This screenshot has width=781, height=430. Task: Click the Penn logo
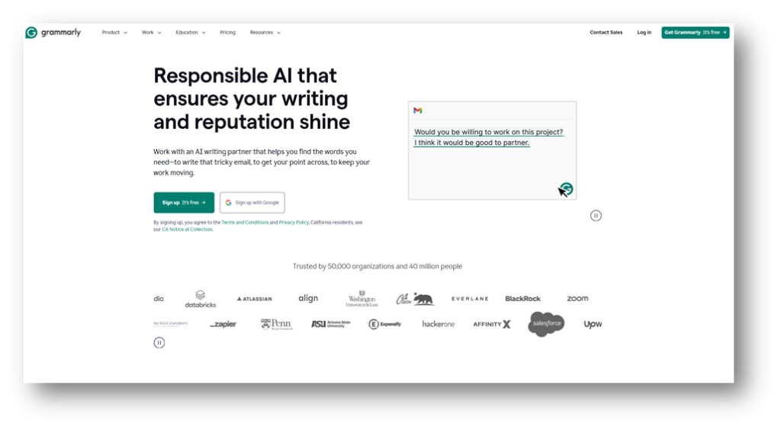point(277,324)
